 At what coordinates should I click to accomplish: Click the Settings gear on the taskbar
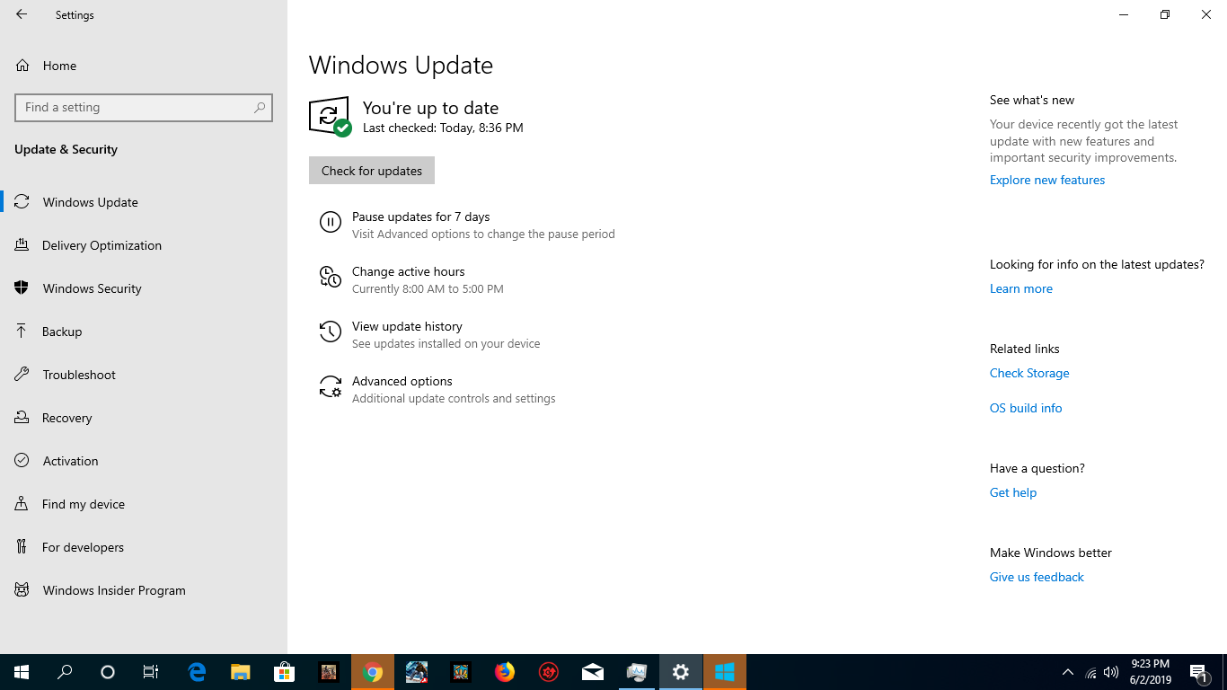[x=681, y=672]
